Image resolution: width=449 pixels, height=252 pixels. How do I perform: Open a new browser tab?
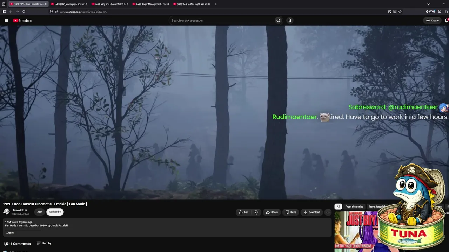point(216,4)
